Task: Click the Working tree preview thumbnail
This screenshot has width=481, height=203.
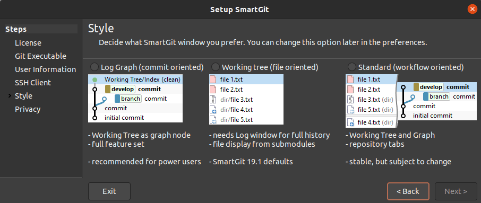Action: click(246, 99)
